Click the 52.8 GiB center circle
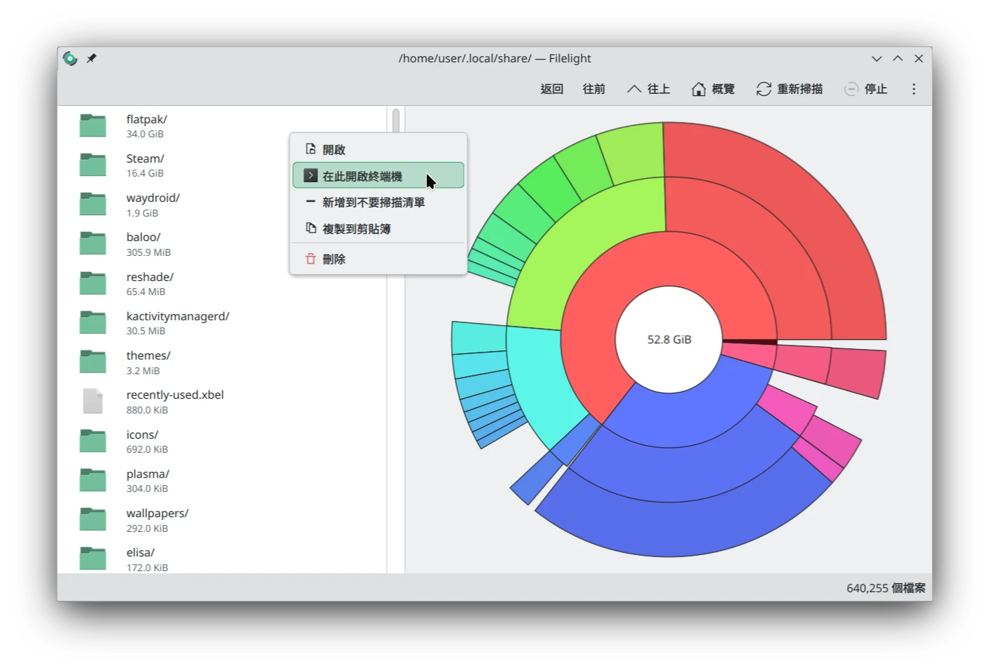 tap(668, 339)
